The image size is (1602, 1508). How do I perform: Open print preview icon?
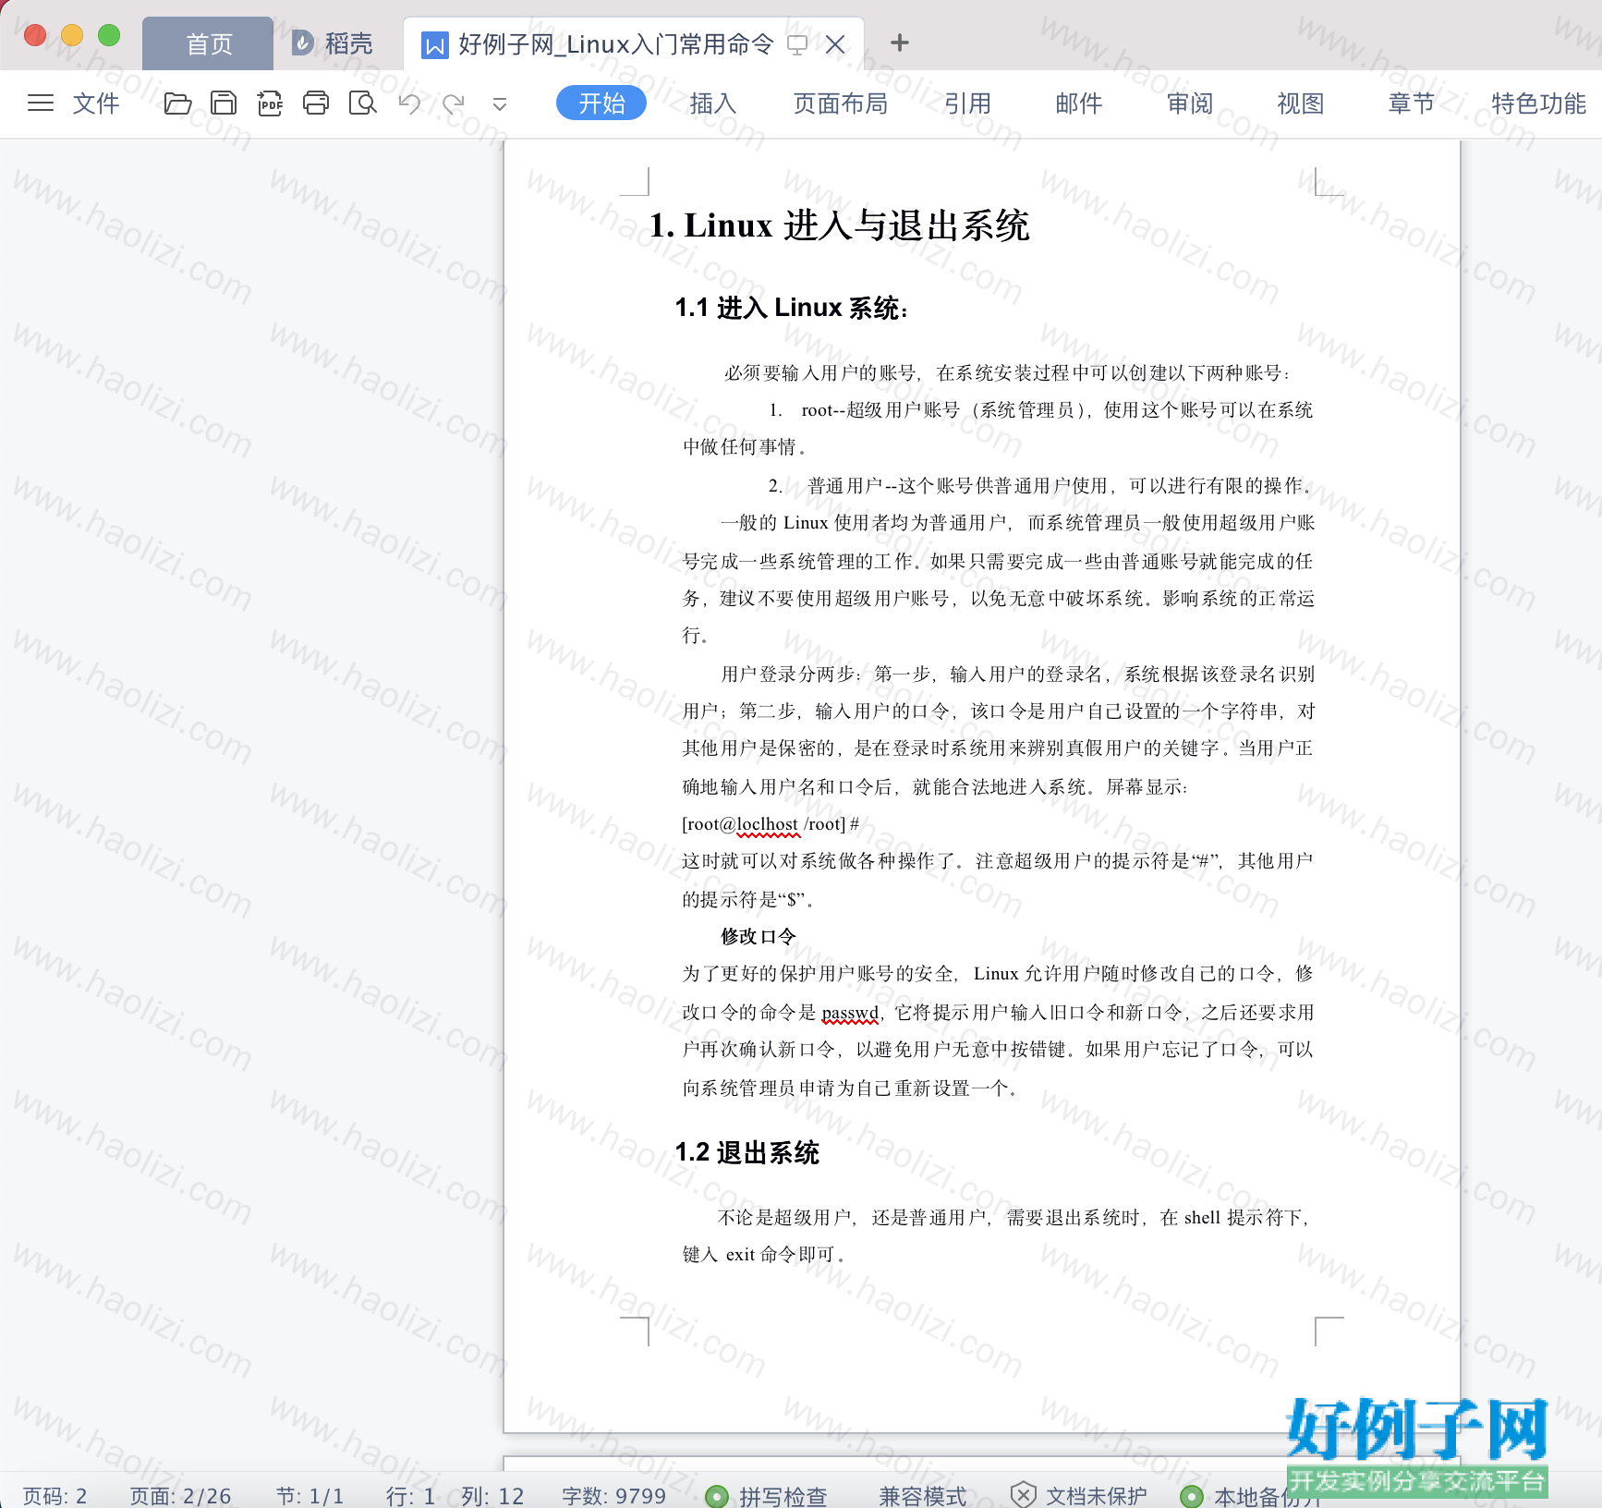pos(362,103)
